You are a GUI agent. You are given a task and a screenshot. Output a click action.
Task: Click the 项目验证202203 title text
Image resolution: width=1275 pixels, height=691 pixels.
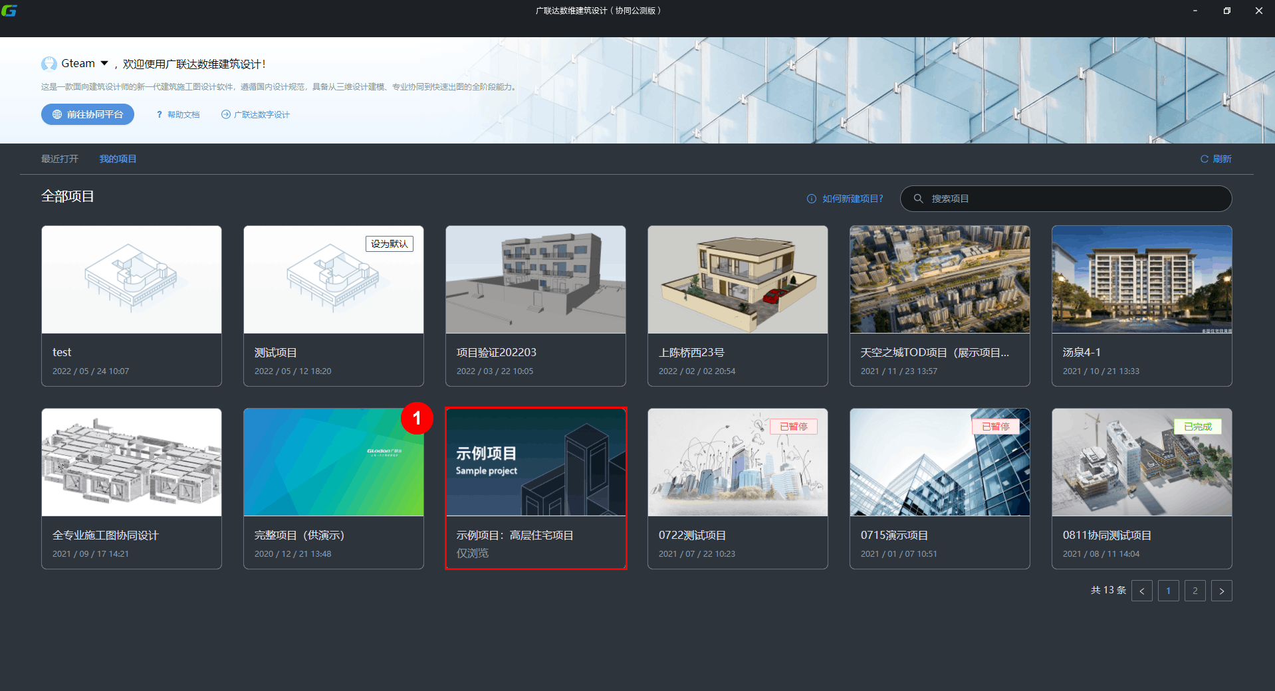coord(497,352)
